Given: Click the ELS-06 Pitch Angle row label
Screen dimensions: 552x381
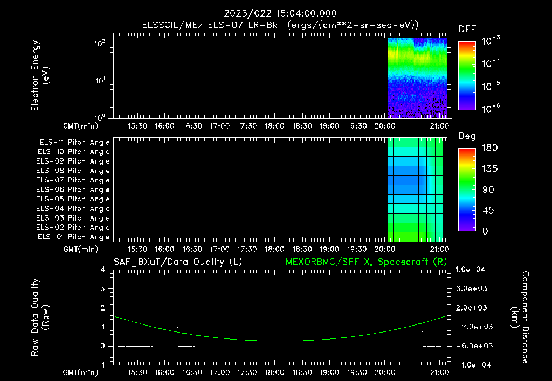Looking at the screenshot, I should click(x=73, y=189).
